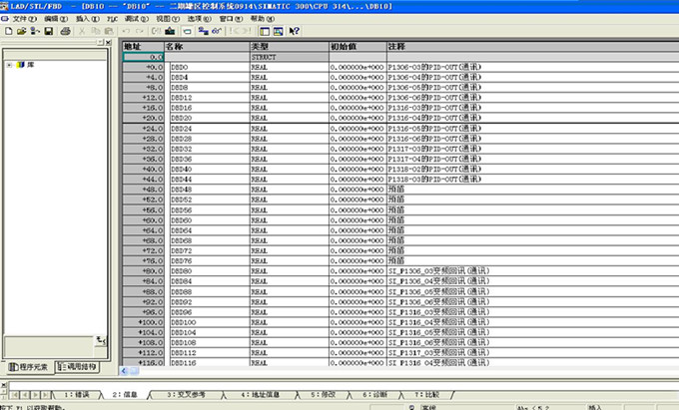Select the 7: 比较 tab
Image resolution: width=679 pixels, height=410 pixels.
pos(427,395)
